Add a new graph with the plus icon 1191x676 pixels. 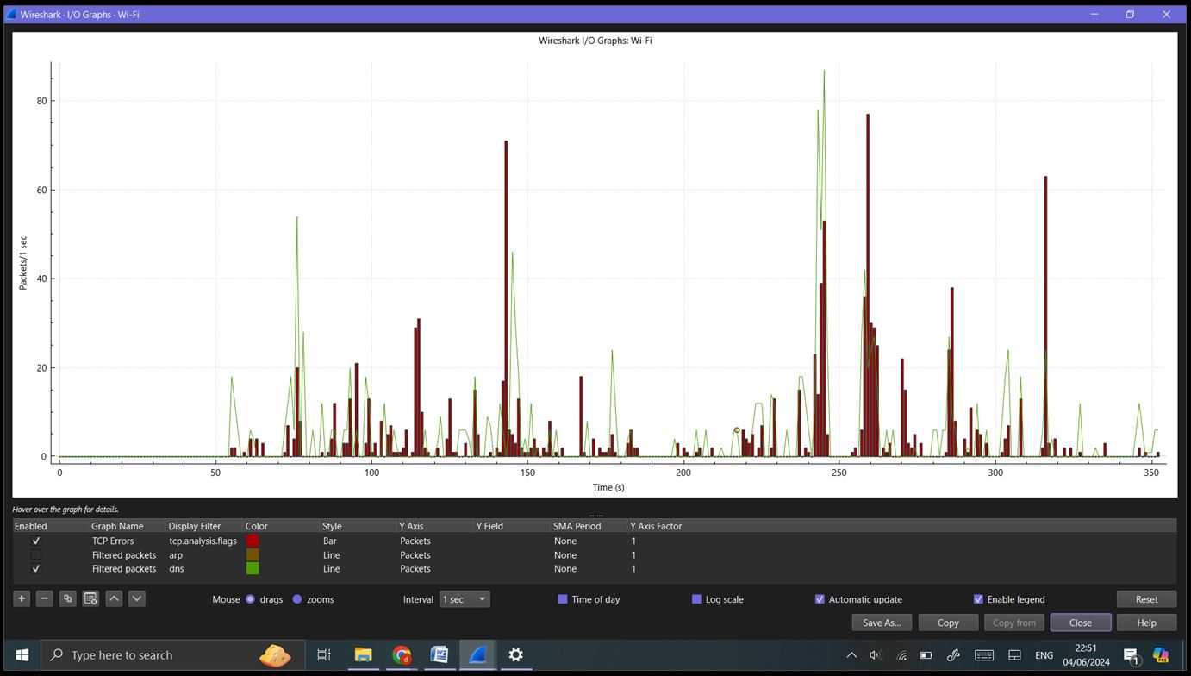[21, 598]
